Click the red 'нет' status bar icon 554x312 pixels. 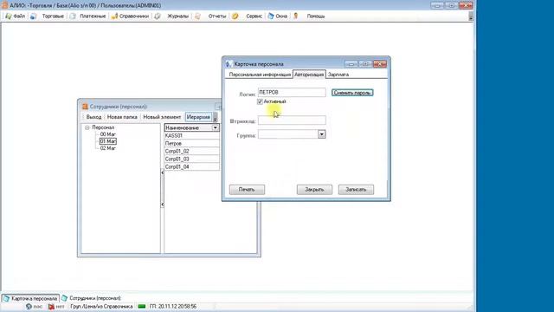coord(51,307)
